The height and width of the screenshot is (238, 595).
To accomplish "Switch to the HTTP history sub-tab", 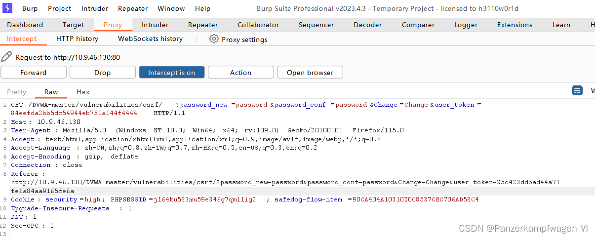I will 77,39.
